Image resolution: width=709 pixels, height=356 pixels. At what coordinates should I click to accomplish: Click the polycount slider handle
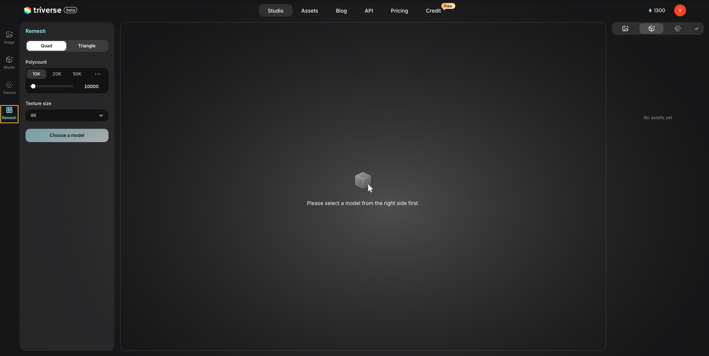[33, 86]
